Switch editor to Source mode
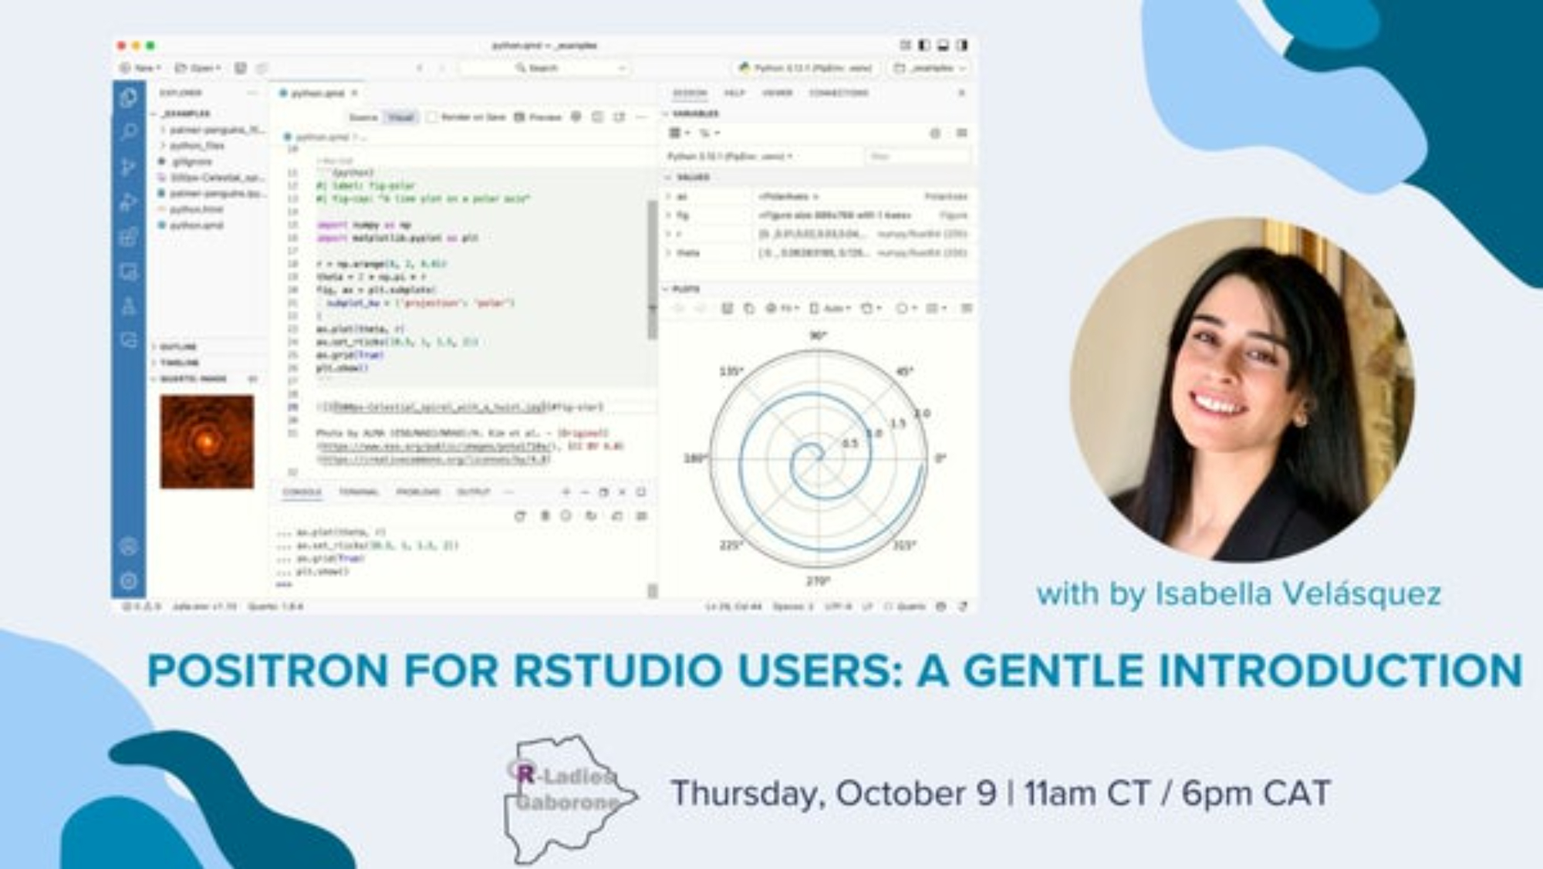The width and height of the screenshot is (1543, 869). click(363, 117)
